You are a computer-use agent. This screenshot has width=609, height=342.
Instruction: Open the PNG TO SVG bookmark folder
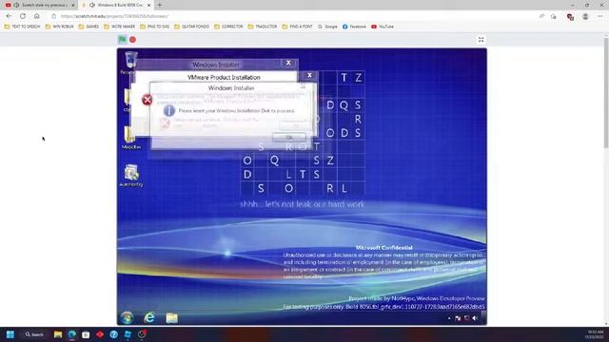pyautogui.click(x=154, y=27)
